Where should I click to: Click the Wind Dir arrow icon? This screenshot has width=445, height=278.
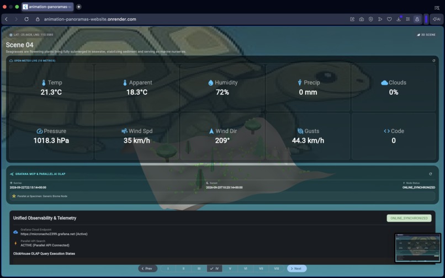point(211,131)
